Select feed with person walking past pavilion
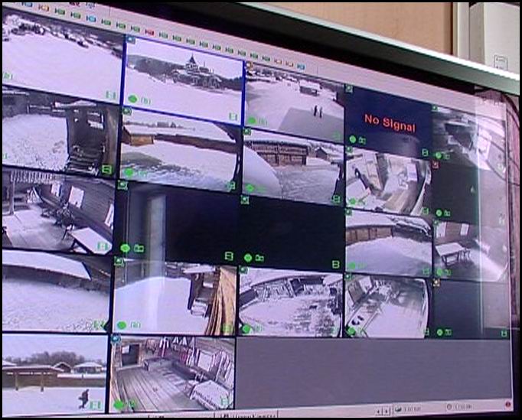 tap(54, 374)
